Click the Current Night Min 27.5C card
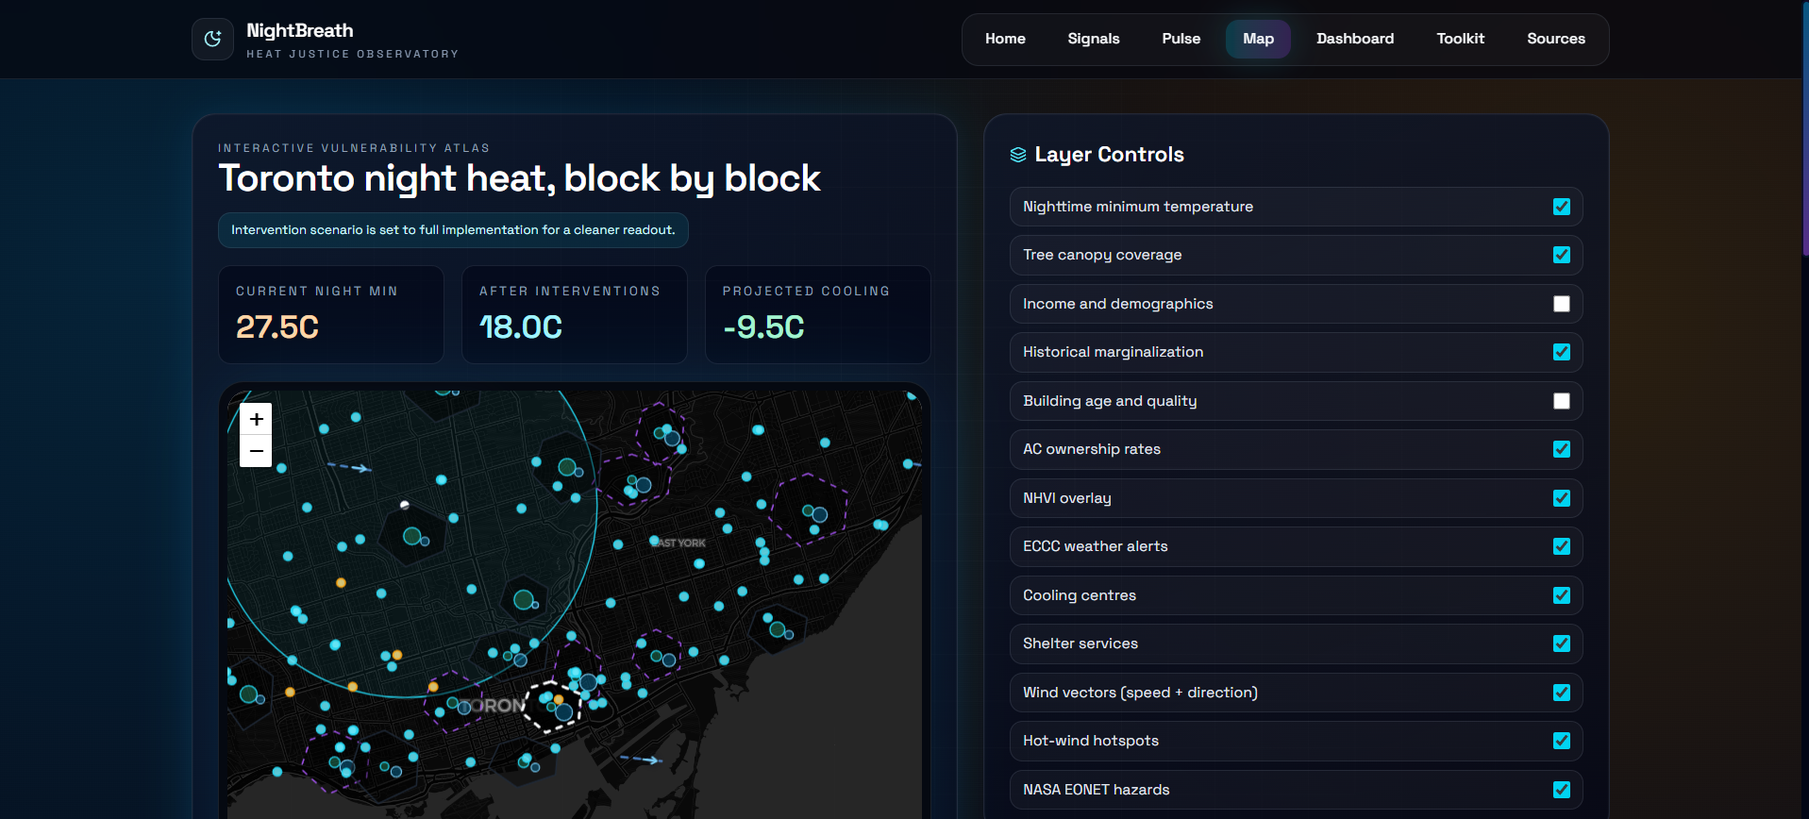This screenshot has height=819, width=1809. 331,314
